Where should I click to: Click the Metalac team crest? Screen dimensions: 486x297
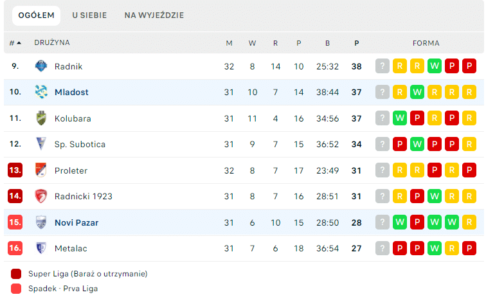coord(41,248)
